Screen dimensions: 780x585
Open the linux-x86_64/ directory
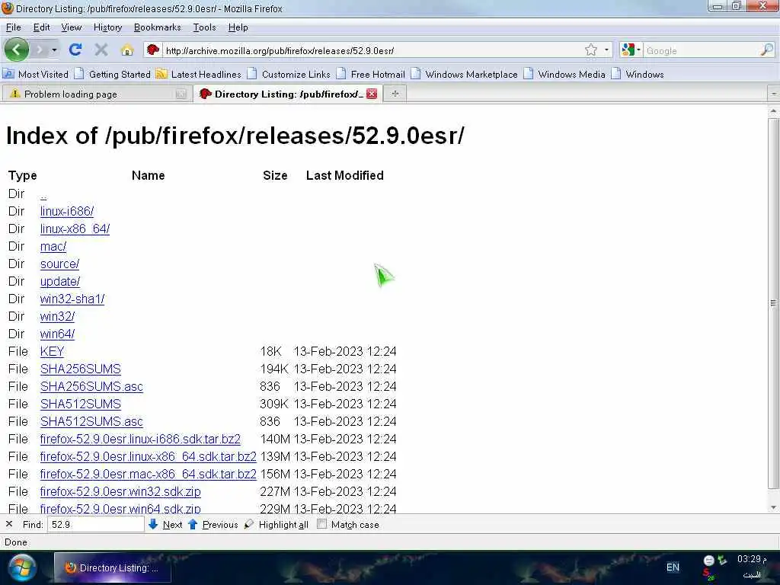(x=75, y=229)
